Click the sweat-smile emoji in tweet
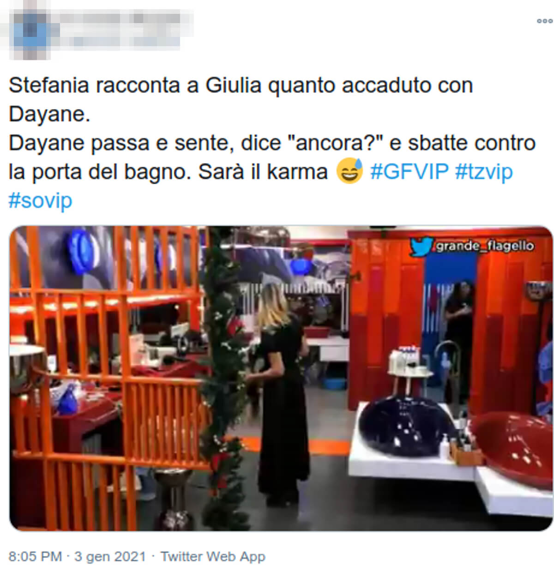 point(349,171)
